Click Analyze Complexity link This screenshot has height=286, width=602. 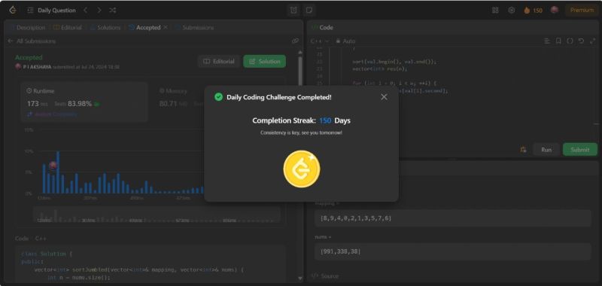pos(52,114)
